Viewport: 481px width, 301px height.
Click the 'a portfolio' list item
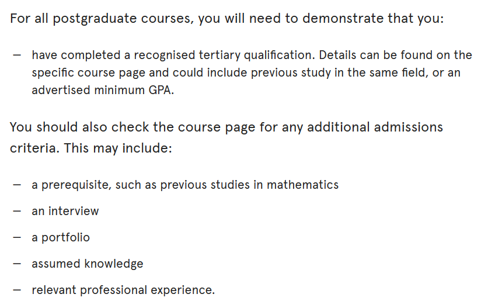pos(61,237)
